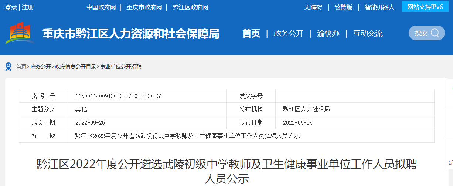Click the 成文日期 label cell
The width and height of the screenshot is (453, 186).
pyautogui.click(x=44, y=123)
